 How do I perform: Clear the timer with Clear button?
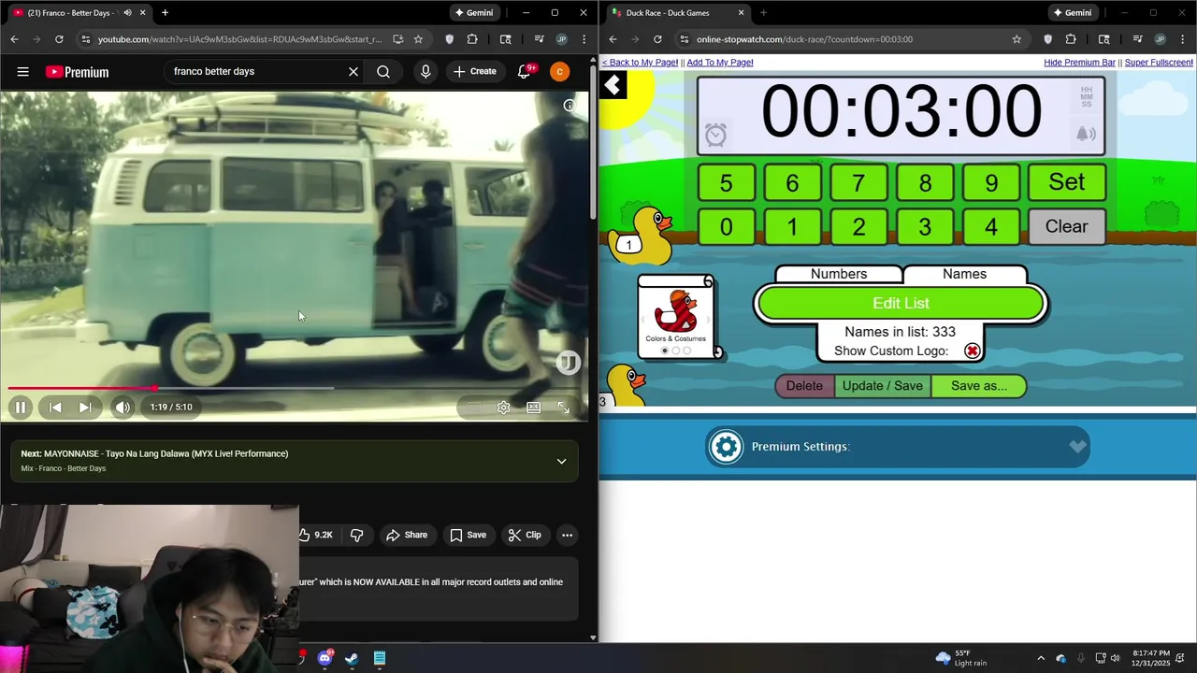(1067, 227)
